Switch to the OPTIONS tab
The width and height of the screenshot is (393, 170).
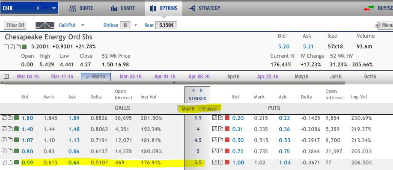[x=164, y=8]
